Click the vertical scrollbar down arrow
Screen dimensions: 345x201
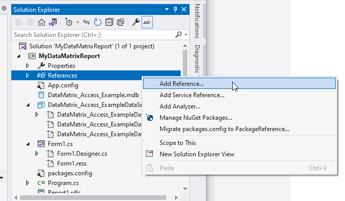(185, 189)
